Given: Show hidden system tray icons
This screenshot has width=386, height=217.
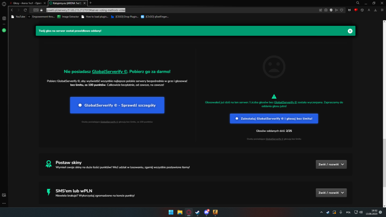Looking at the screenshot, I should pyautogui.click(x=321, y=212).
